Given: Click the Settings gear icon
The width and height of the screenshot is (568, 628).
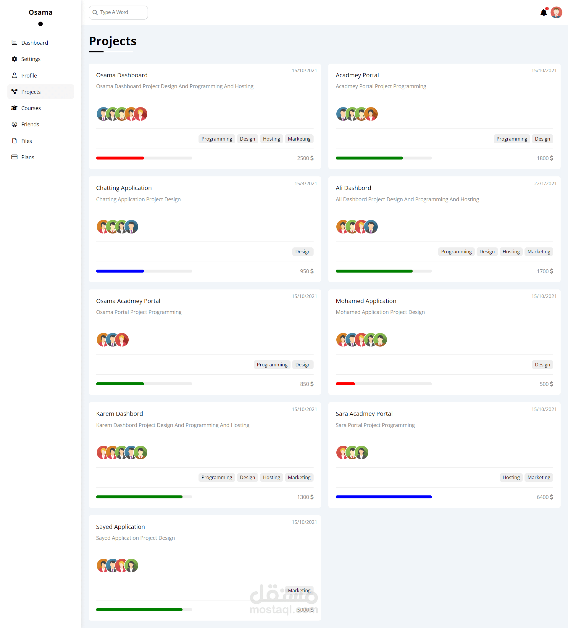Looking at the screenshot, I should (x=14, y=59).
